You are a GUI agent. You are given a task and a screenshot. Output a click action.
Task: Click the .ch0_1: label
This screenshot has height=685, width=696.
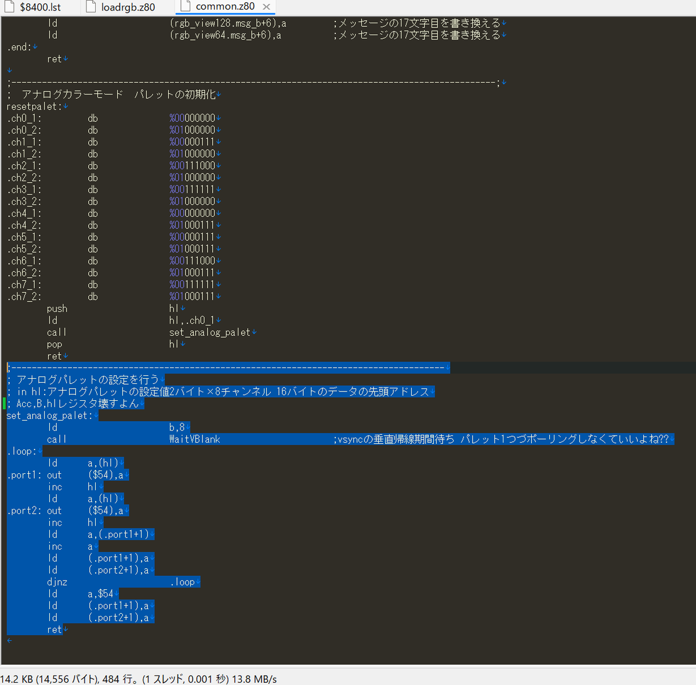click(x=24, y=118)
